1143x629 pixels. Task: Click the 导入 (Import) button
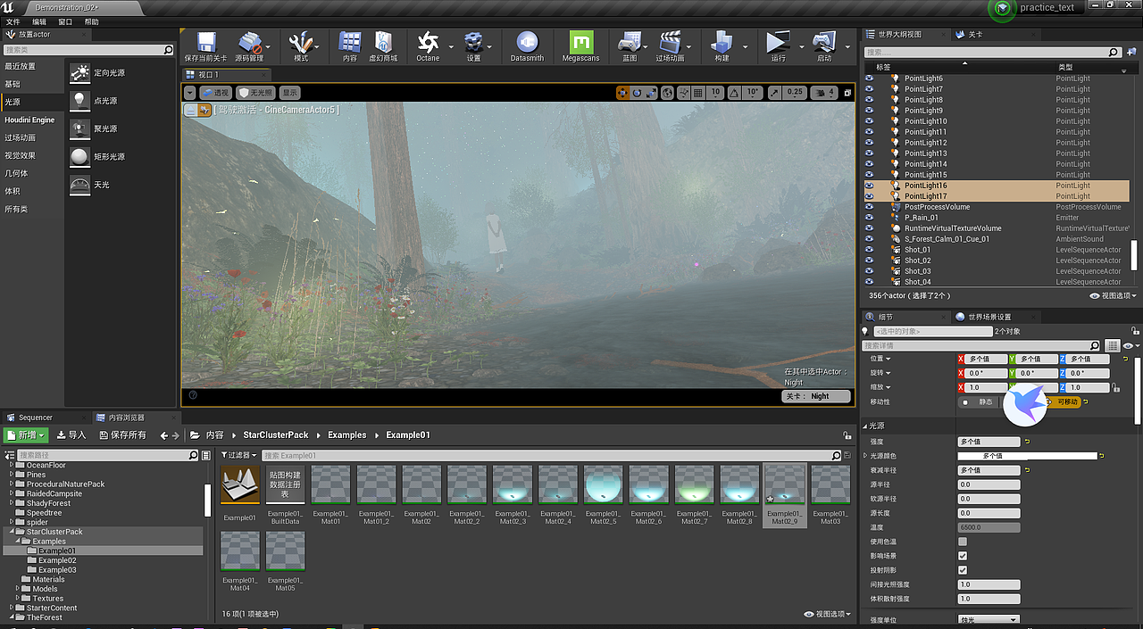click(71, 435)
